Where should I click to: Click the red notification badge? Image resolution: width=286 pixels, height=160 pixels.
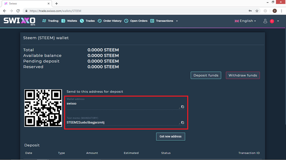[272, 21]
